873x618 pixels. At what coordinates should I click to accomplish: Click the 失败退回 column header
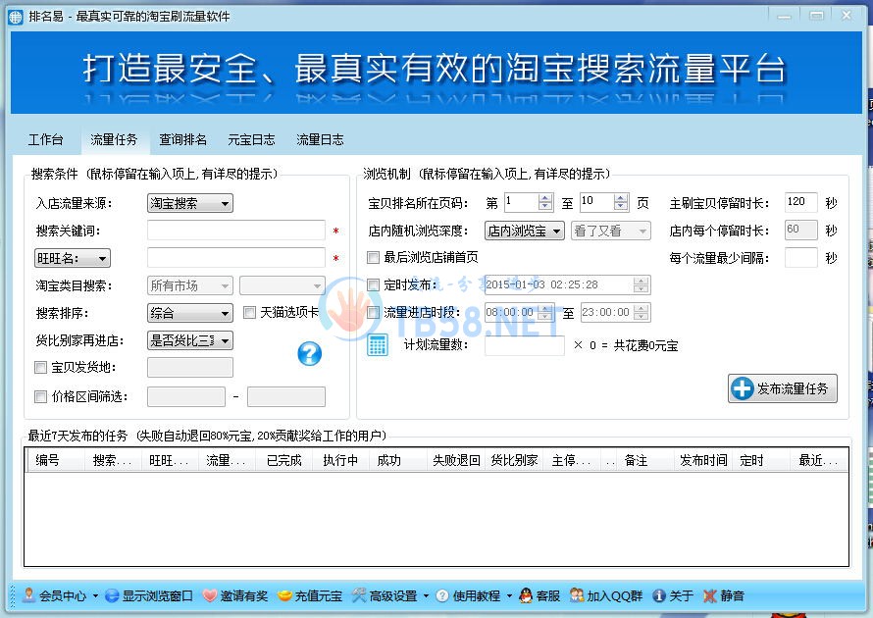click(456, 460)
